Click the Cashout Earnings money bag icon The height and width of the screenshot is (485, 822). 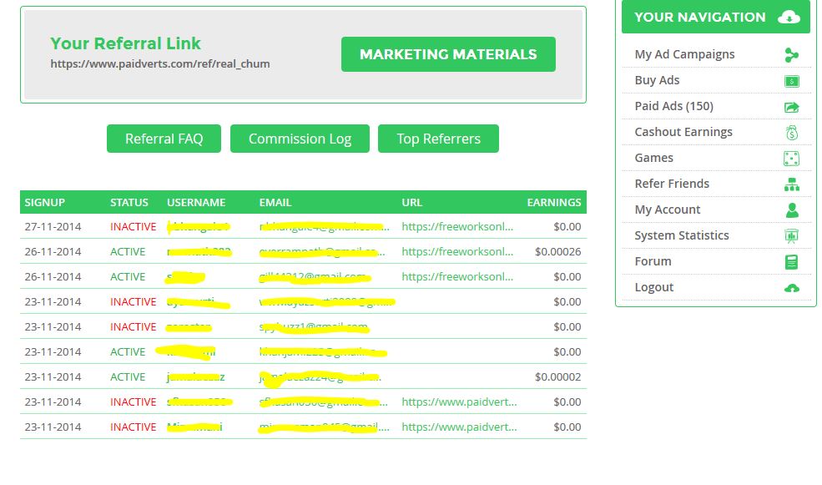click(x=792, y=132)
